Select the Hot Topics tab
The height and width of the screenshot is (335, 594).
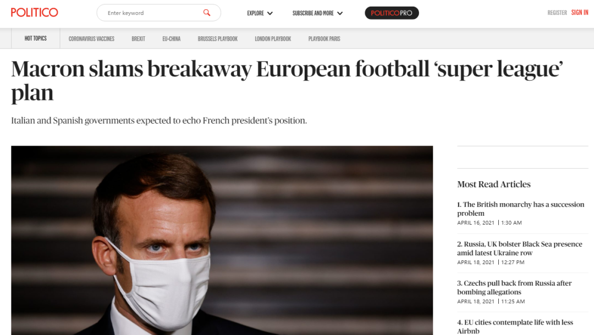36,38
